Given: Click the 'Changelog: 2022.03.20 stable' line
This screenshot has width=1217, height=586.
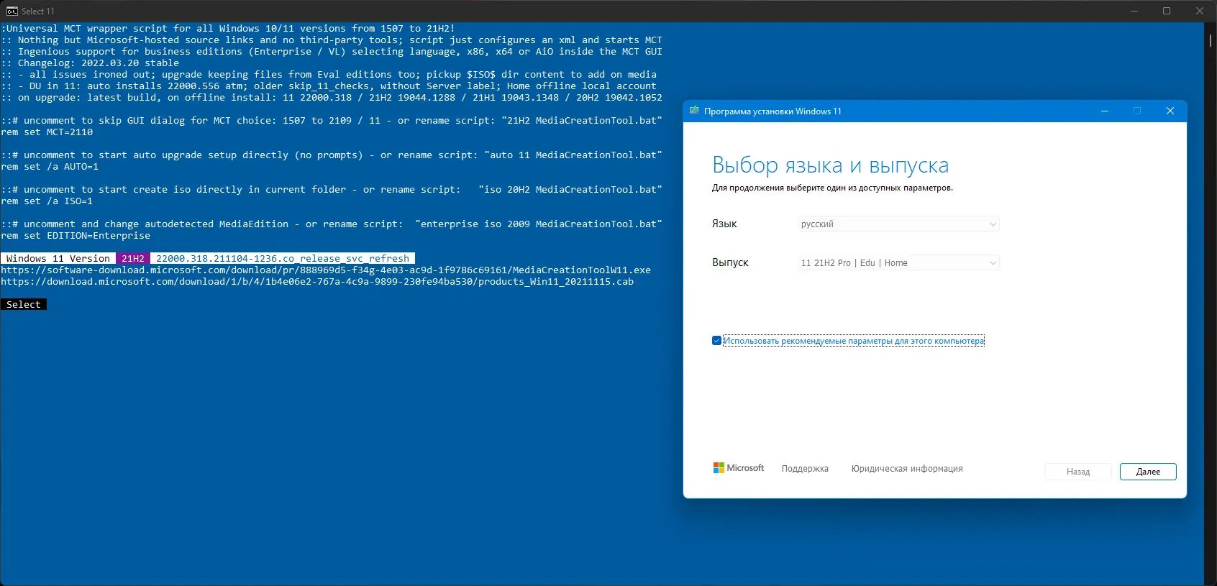Looking at the screenshot, I should [x=90, y=63].
